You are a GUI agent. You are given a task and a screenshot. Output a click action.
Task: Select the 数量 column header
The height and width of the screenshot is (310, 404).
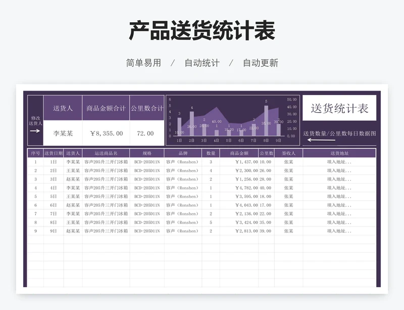pyautogui.click(x=211, y=153)
